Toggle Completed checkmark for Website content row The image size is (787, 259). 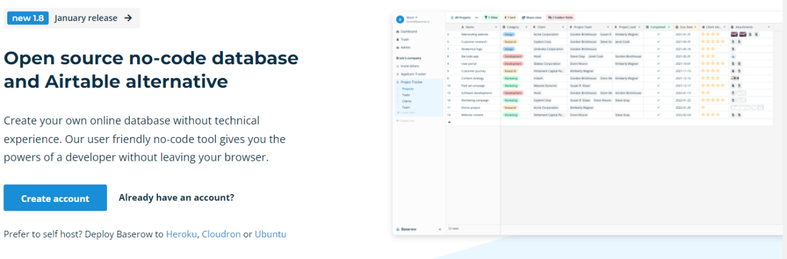click(x=658, y=115)
